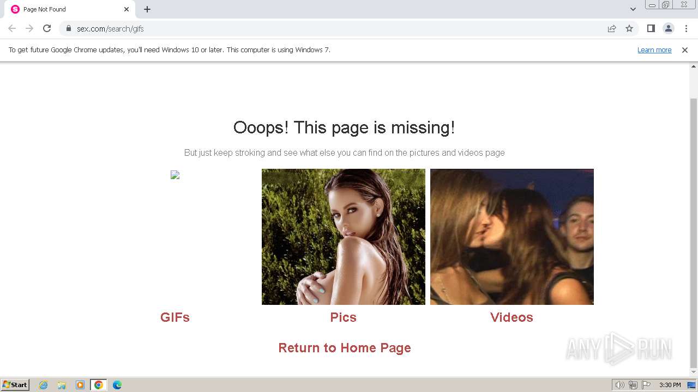
Task: Open a new tab with the plus button
Action: (147, 9)
